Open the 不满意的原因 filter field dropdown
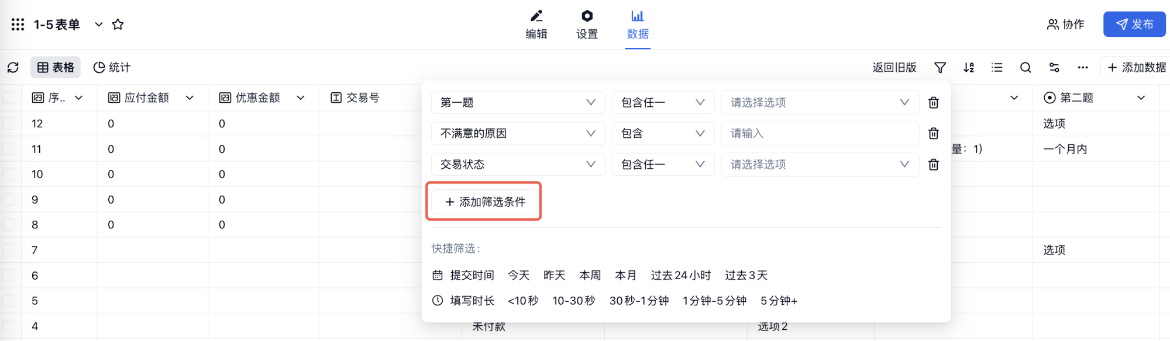This screenshot has height=341, width=1170. tap(518, 133)
